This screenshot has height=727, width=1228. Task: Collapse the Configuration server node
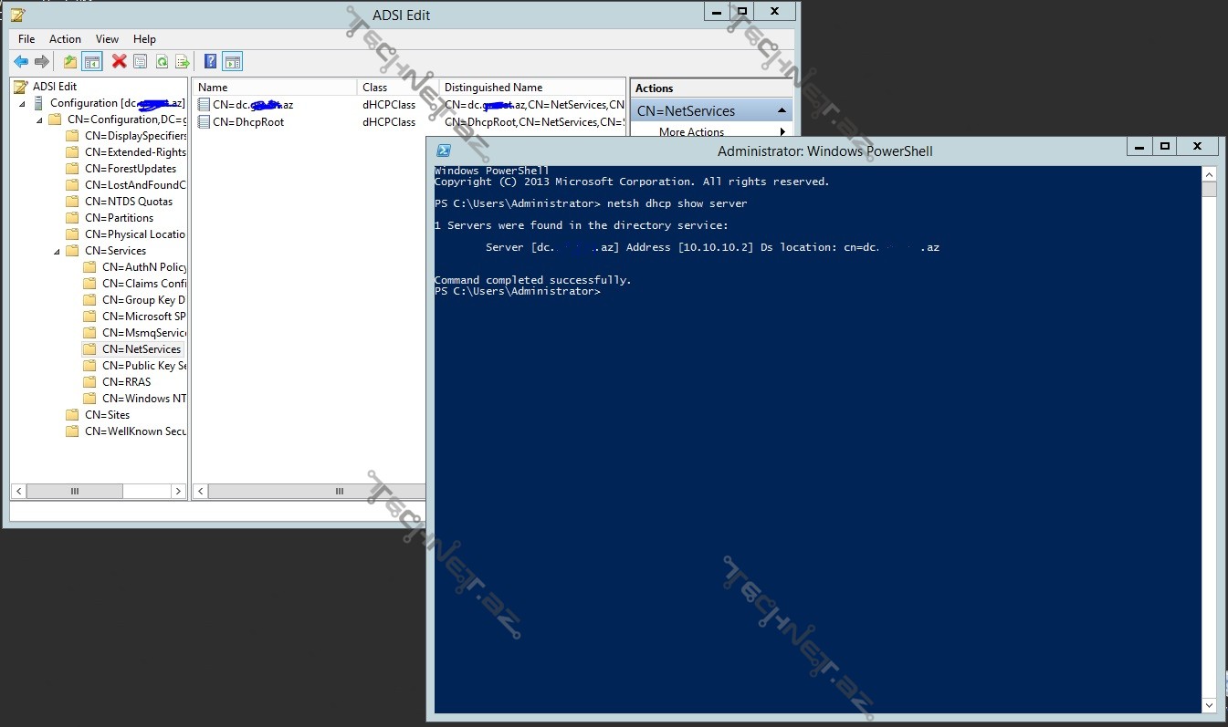point(22,104)
